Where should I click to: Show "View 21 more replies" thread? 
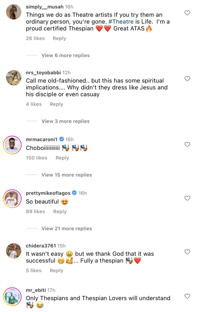coord(67,229)
